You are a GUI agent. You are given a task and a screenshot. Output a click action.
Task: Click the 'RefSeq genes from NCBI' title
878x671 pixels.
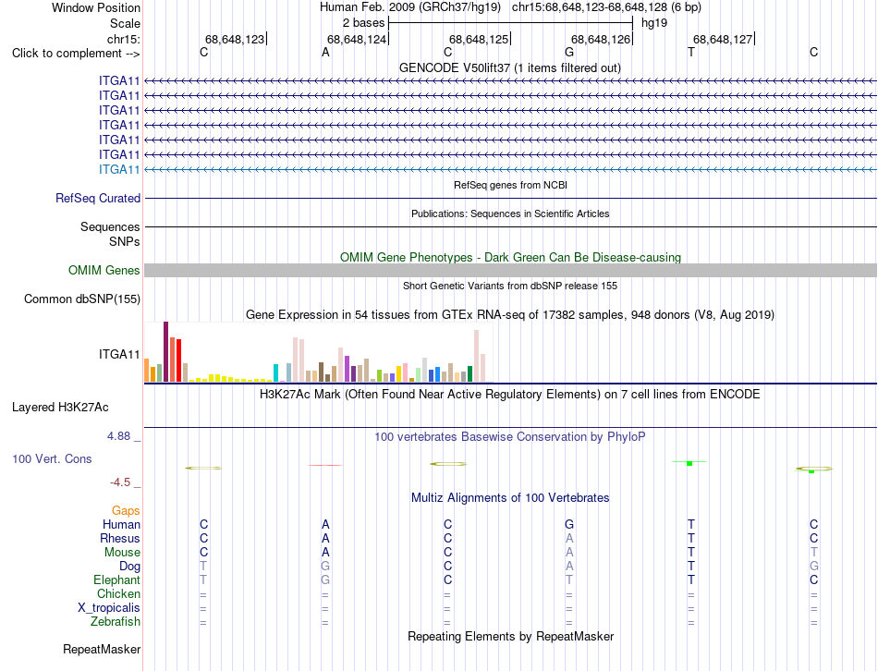(511, 185)
